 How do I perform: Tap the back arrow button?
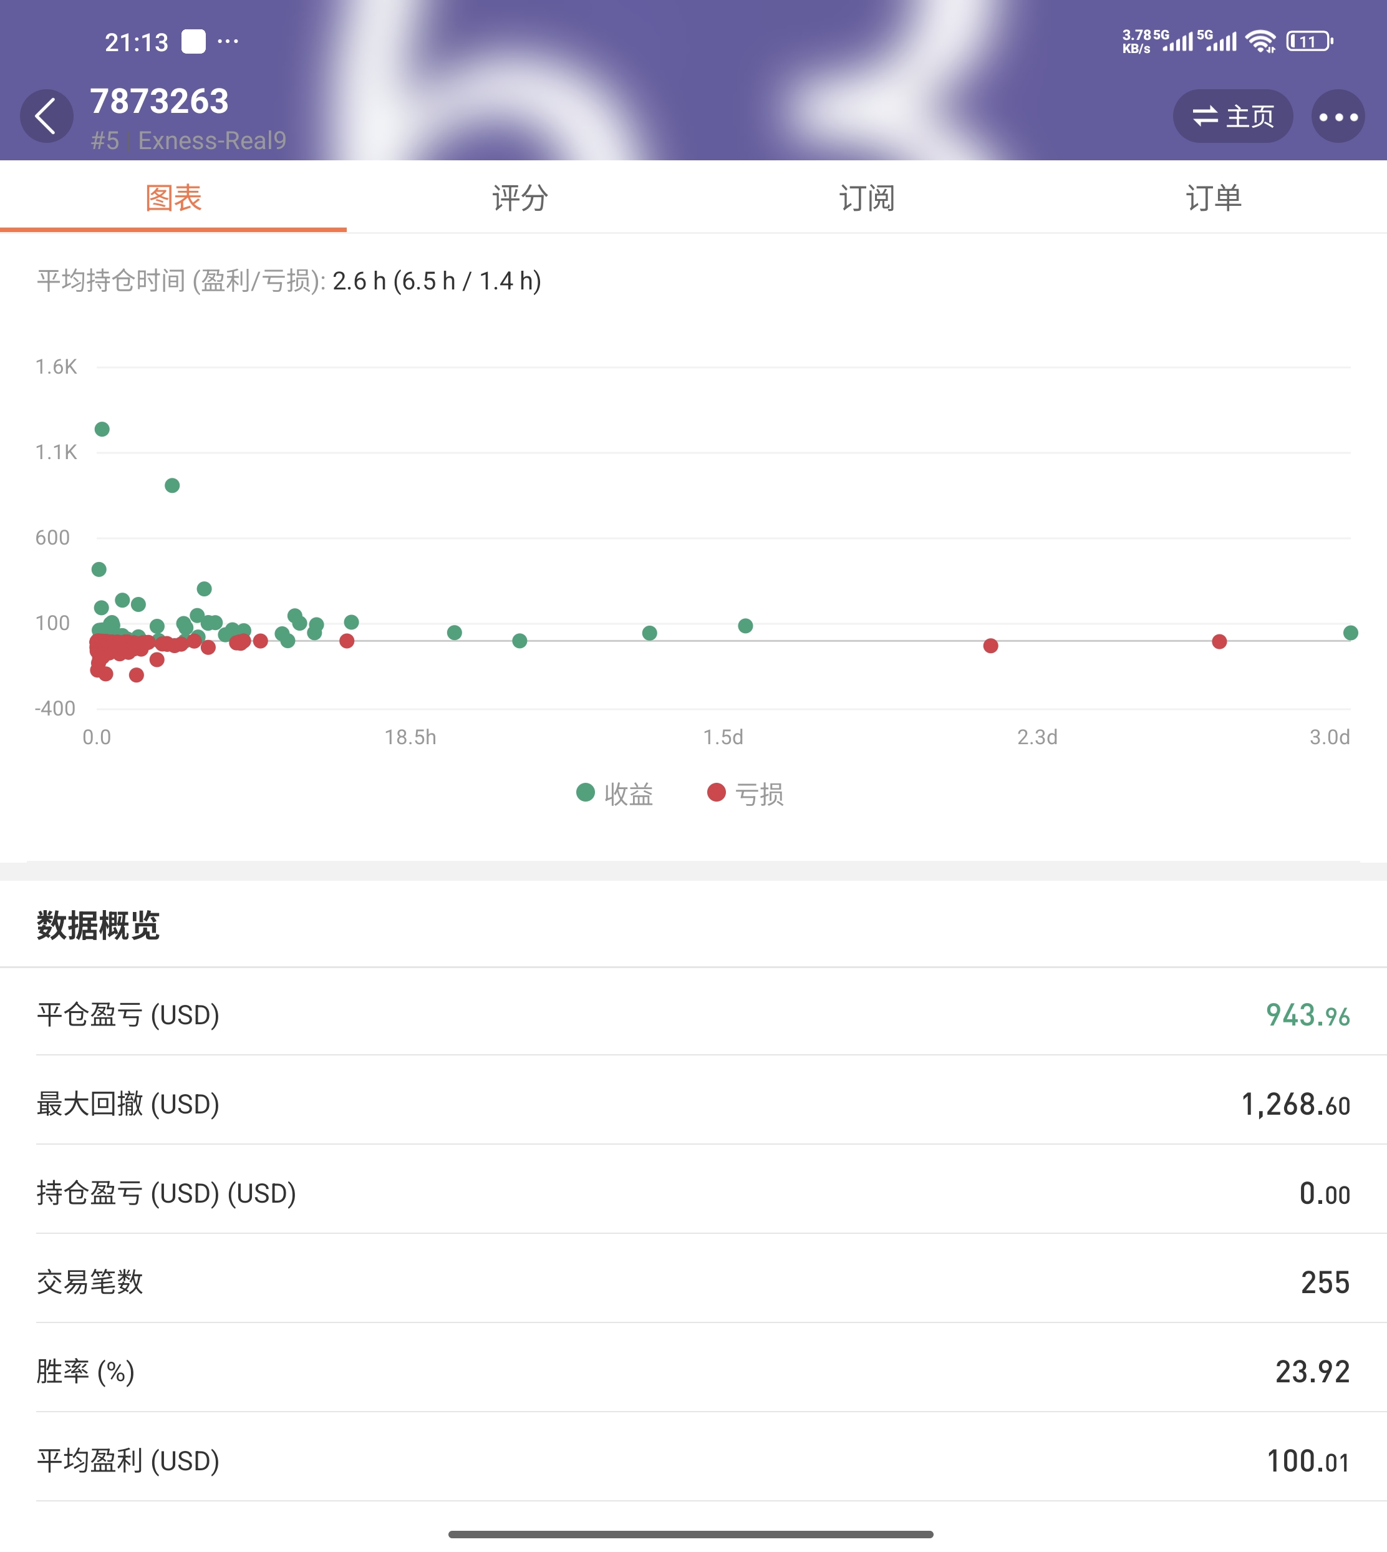pos(47,117)
